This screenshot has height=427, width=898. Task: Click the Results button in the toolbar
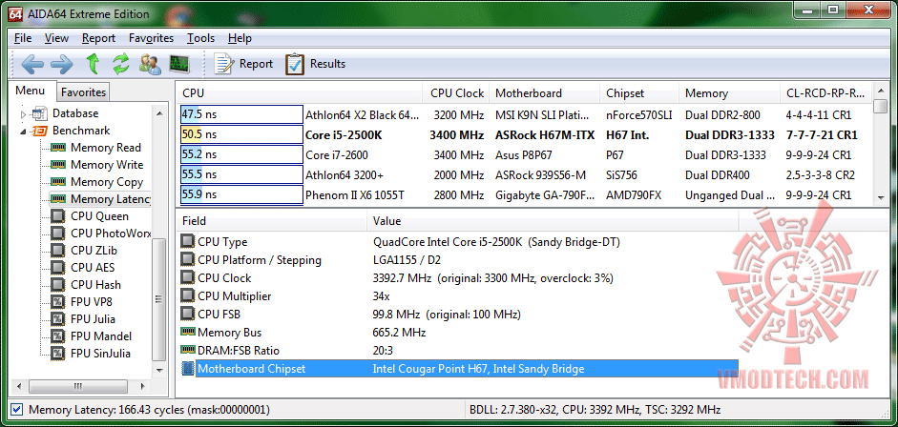(316, 64)
